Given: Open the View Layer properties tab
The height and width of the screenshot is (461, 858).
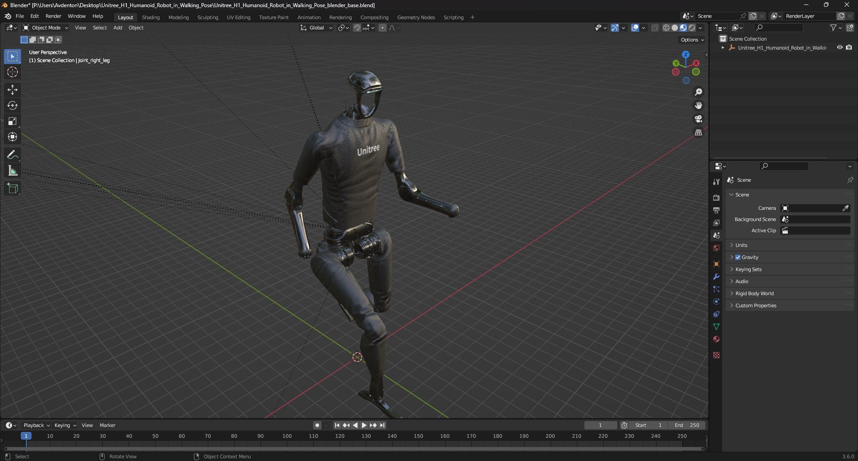Looking at the screenshot, I should point(716,222).
